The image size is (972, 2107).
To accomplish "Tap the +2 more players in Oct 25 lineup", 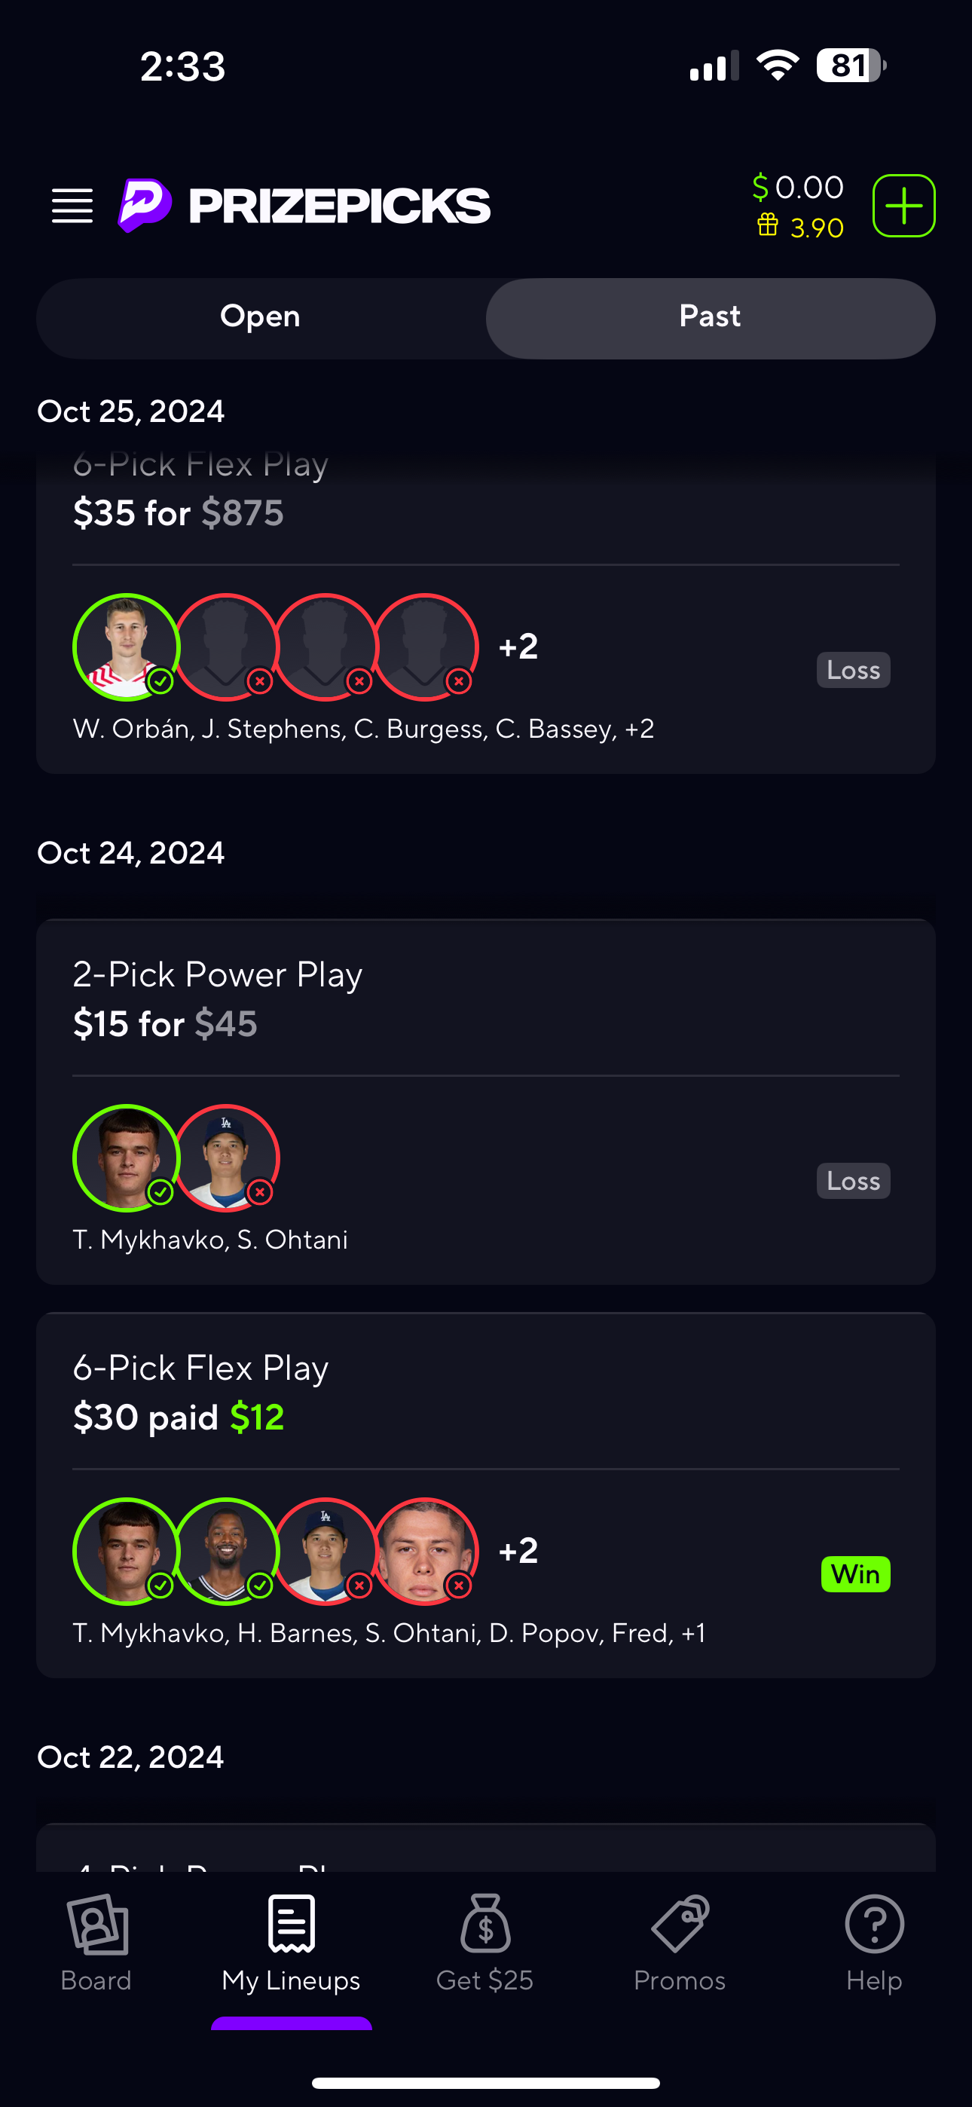I will click(518, 647).
